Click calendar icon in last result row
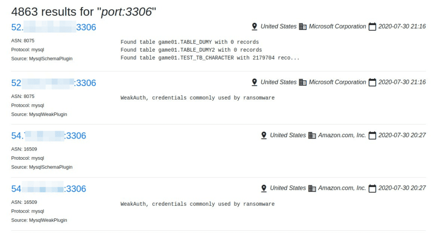Image resolution: width=437 pixels, height=233 pixels. (x=373, y=188)
